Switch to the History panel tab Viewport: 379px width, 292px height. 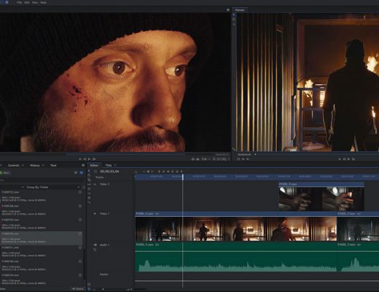(34, 166)
